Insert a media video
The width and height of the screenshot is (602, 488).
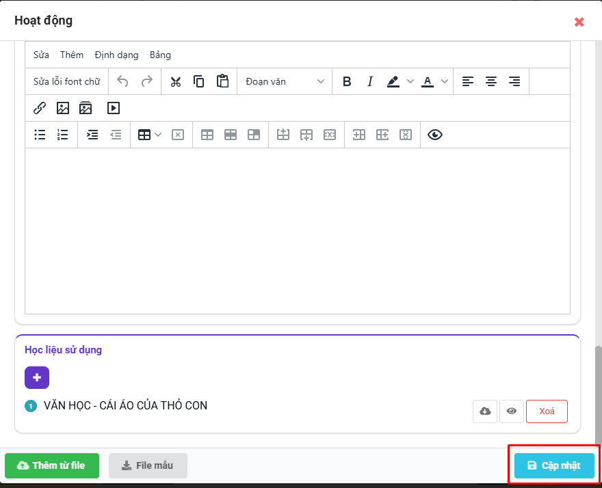coord(114,108)
